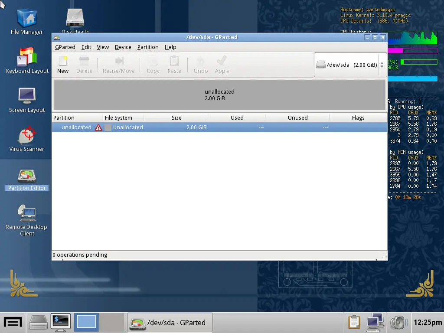Screen dimensions: 444x333
Task: Click the GParted window menu icon
Action: pos(57,37)
